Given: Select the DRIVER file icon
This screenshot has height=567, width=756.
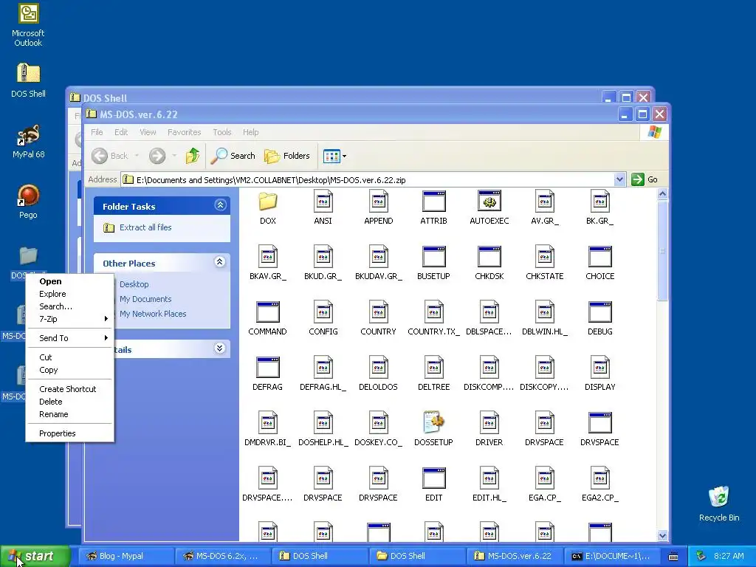Looking at the screenshot, I should pos(489,423).
